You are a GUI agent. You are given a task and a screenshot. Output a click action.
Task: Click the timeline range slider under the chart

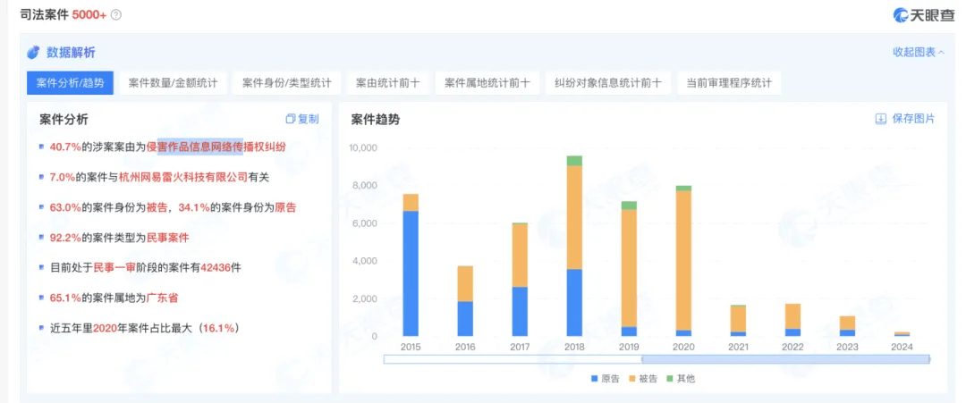click(657, 358)
